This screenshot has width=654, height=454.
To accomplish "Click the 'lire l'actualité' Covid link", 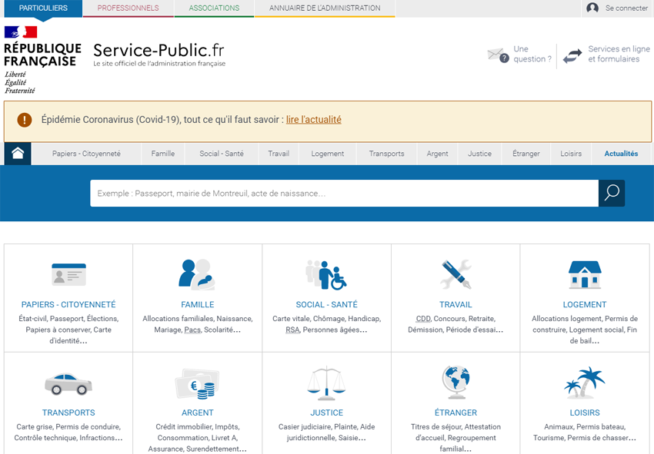I will click(314, 120).
